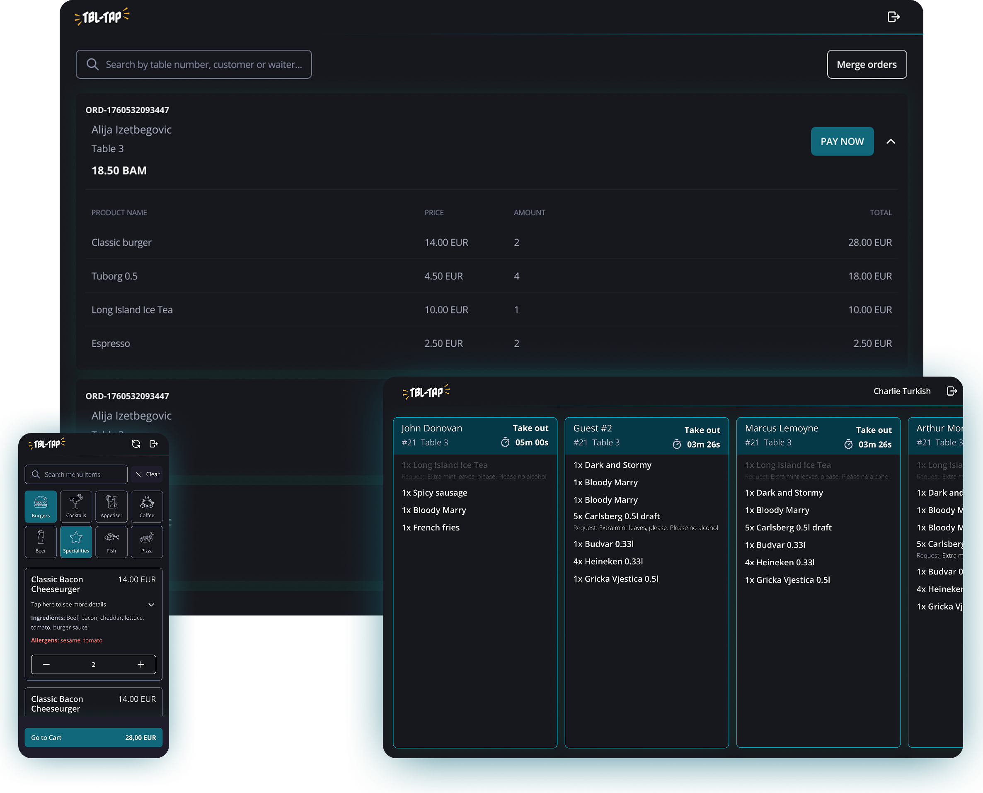Viewport: 983px width, 793px height.
Task: Collapse Alija Izetbegovic order details chevron
Action: tap(890, 141)
